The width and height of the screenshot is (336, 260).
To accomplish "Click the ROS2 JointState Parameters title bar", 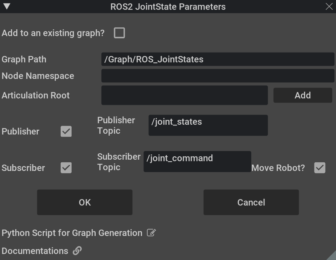I will pyautogui.click(x=168, y=6).
